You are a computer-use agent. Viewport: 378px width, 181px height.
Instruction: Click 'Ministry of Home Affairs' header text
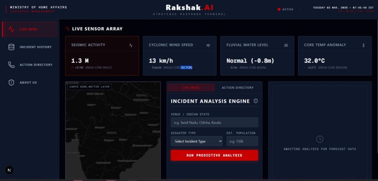click(38, 7)
